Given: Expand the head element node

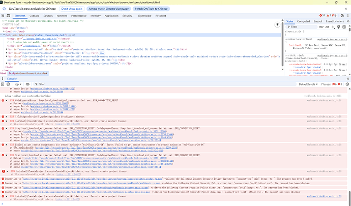Looking at the screenshot, I should (4, 32).
